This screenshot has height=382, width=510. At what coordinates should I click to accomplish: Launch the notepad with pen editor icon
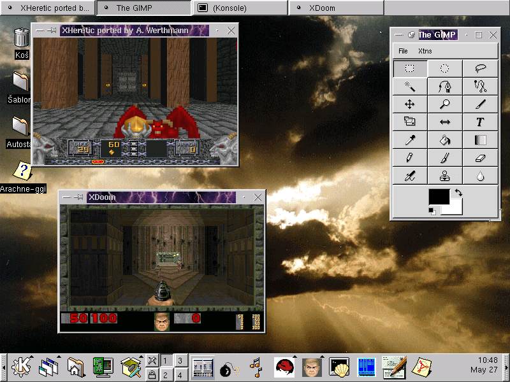tap(394, 367)
